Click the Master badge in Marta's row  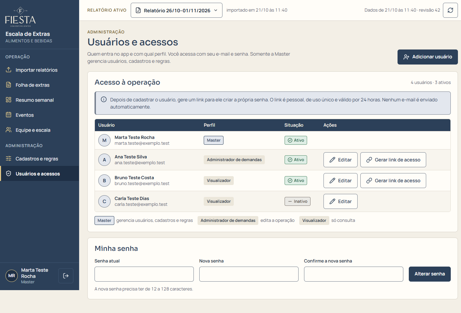[x=214, y=140]
